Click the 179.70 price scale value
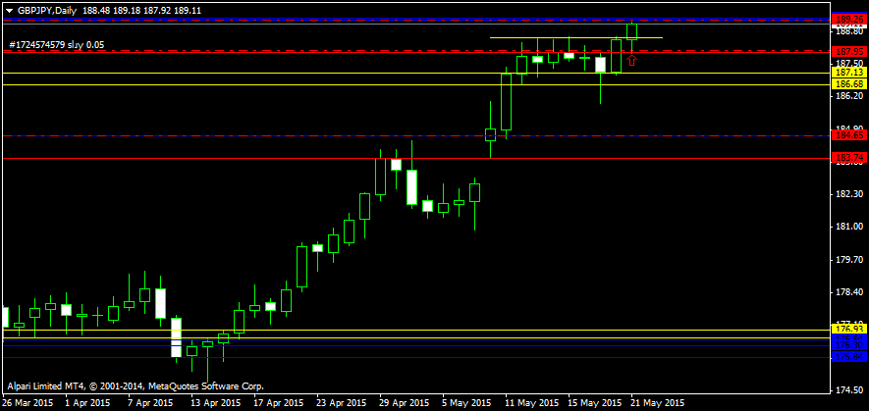 850,259
